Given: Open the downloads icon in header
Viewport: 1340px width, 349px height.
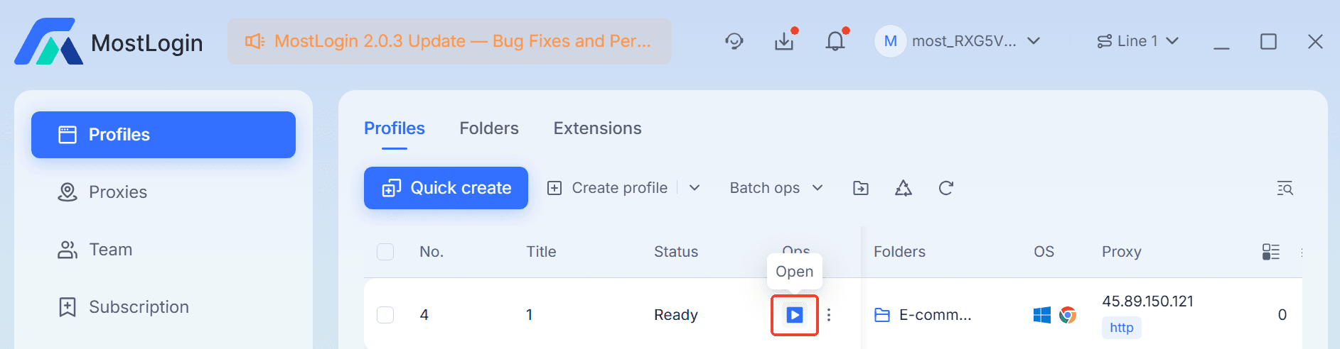Looking at the screenshot, I should click(785, 41).
